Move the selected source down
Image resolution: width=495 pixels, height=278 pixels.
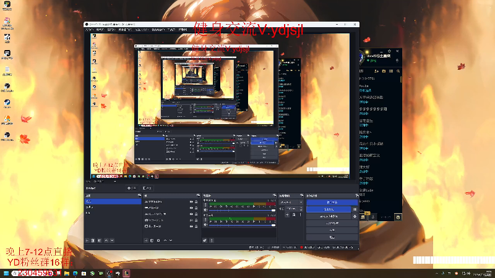click(x=171, y=240)
